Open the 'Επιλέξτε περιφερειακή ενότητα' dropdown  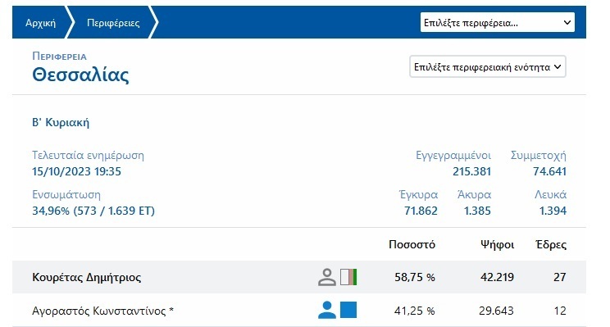[488, 67]
